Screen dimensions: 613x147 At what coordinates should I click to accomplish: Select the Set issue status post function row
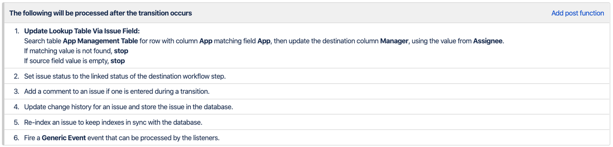(306, 76)
